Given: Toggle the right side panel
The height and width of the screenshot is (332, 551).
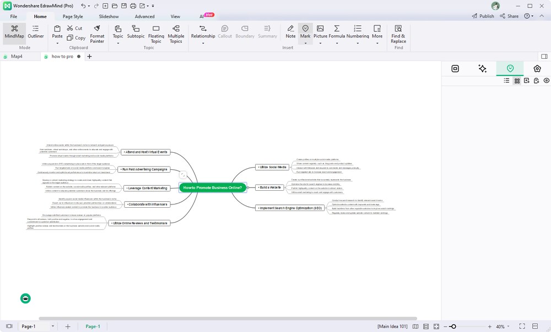Looking at the screenshot, I should pos(544,57).
